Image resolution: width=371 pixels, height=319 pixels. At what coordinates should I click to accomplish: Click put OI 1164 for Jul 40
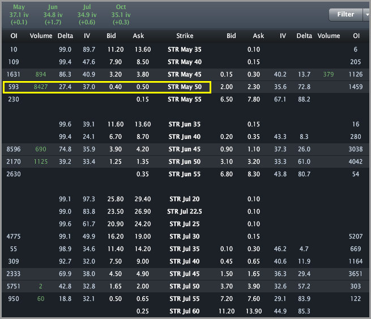click(356, 261)
